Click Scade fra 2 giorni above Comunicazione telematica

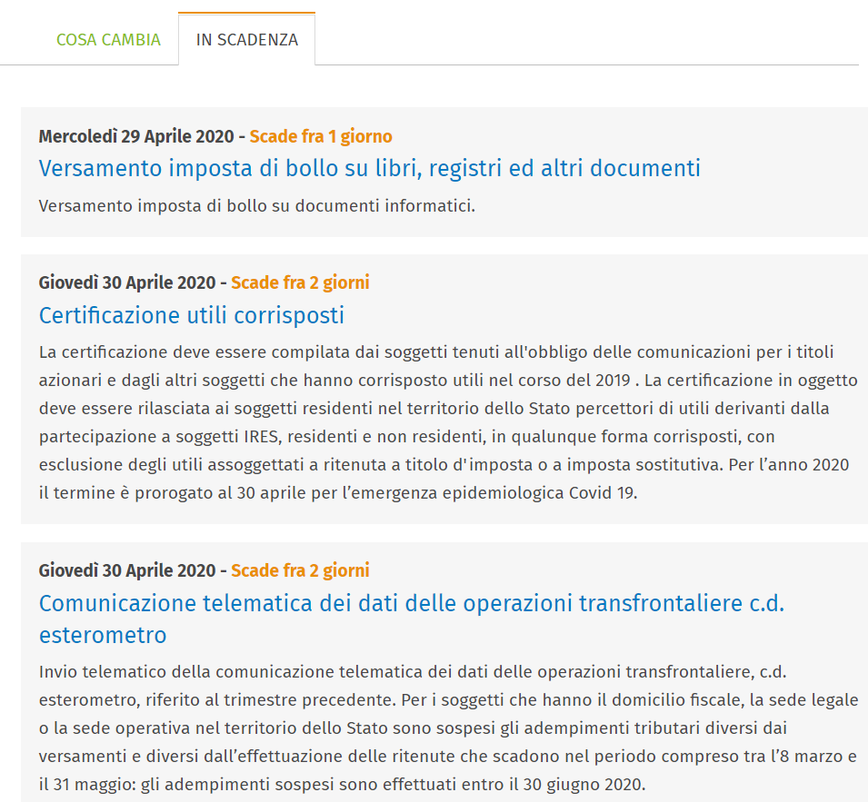tap(300, 570)
